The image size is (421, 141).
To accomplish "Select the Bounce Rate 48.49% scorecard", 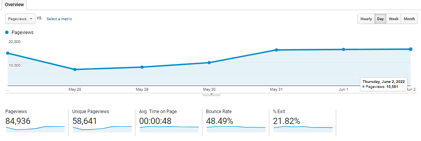I will [x=236, y=121].
